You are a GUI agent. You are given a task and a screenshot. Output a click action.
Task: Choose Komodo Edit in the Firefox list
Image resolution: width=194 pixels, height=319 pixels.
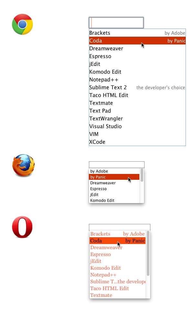tap(114, 201)
